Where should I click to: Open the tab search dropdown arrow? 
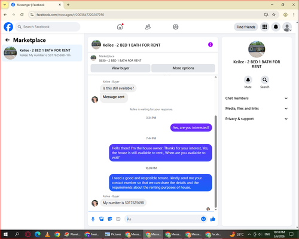[x=5, y=5]
